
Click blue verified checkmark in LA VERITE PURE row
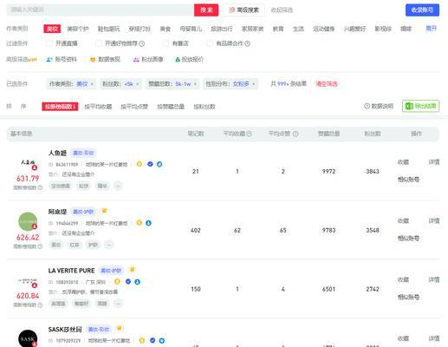coord(128,282)
